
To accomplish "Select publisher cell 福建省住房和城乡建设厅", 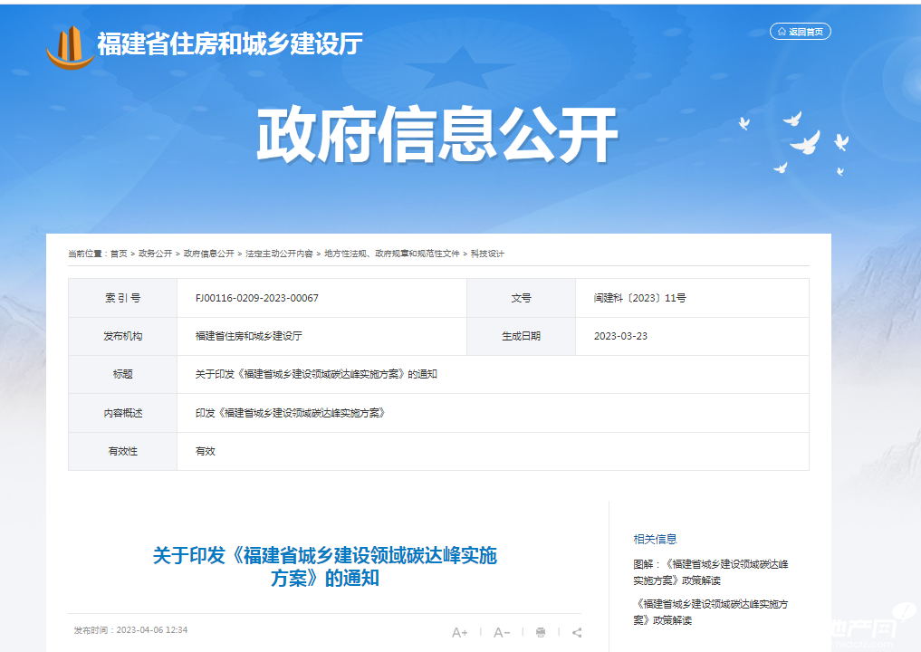I will (248, 336).
